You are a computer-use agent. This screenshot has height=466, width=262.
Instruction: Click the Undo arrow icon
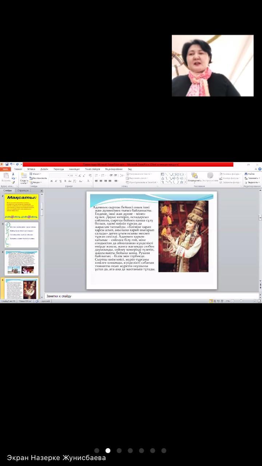coord(10,165)
